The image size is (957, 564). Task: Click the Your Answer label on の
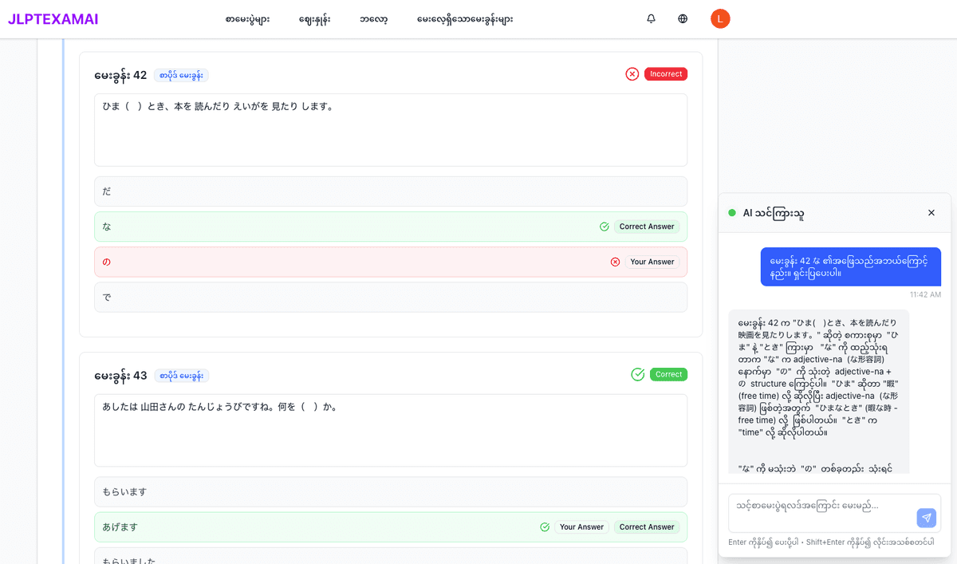(652, 262)
